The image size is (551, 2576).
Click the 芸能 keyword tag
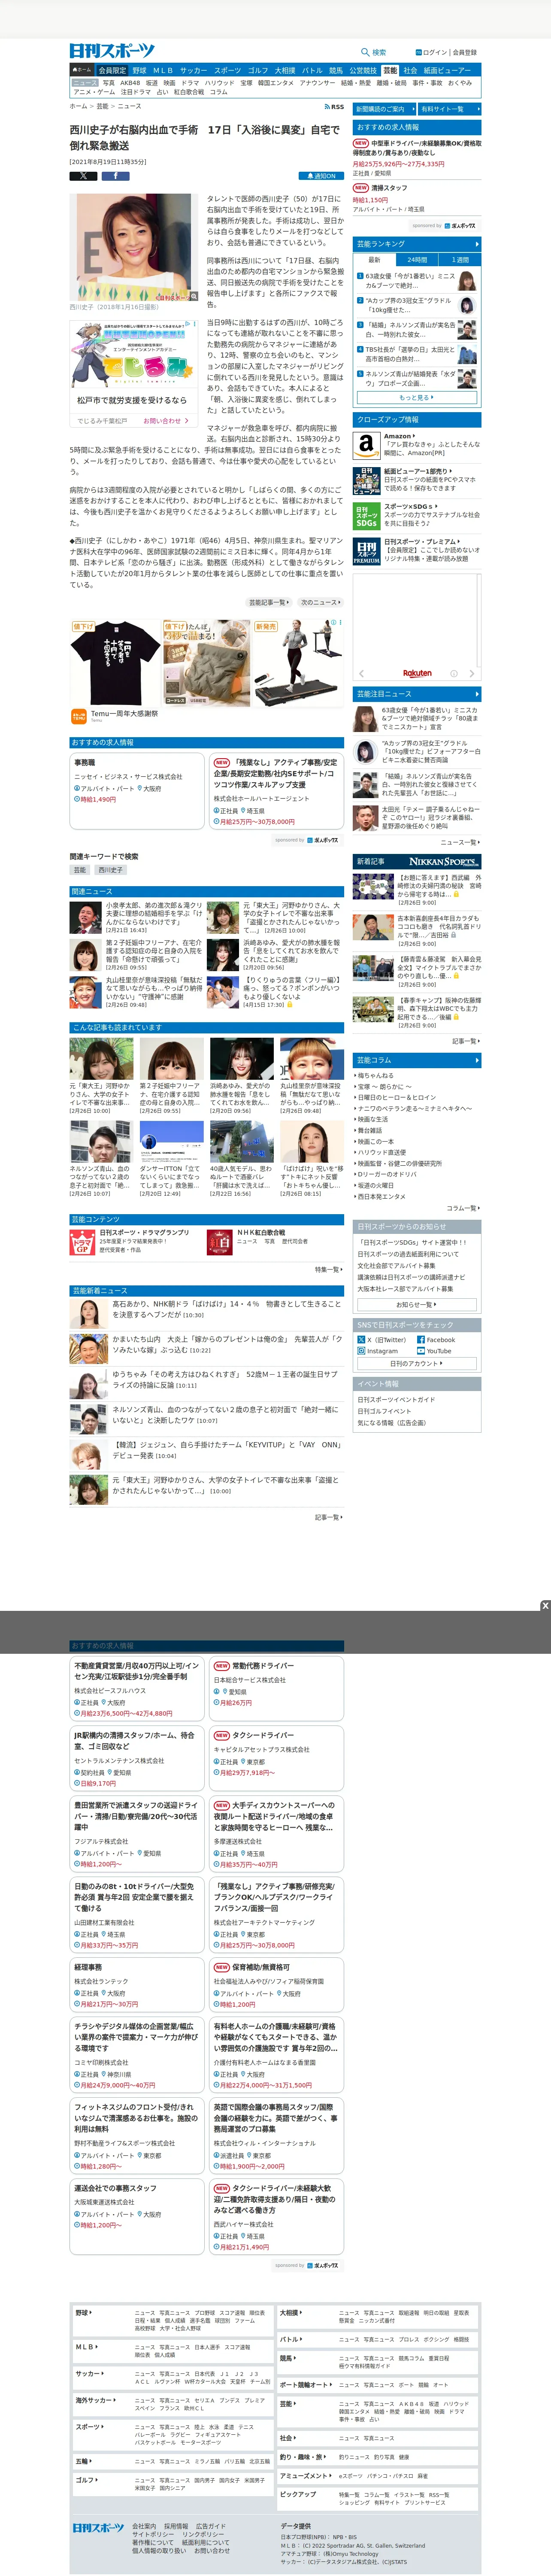click(x=80, y=869)
